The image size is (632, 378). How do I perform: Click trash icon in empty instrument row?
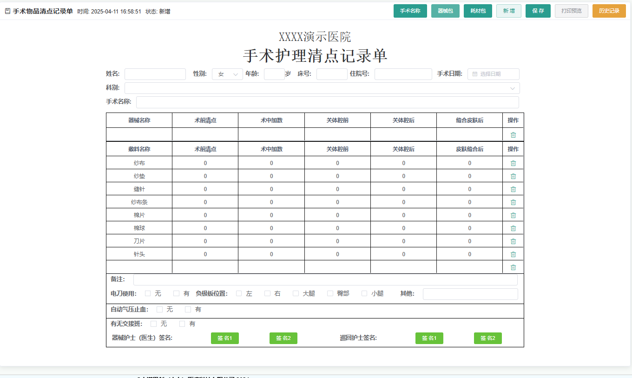(x=513, y=135)
